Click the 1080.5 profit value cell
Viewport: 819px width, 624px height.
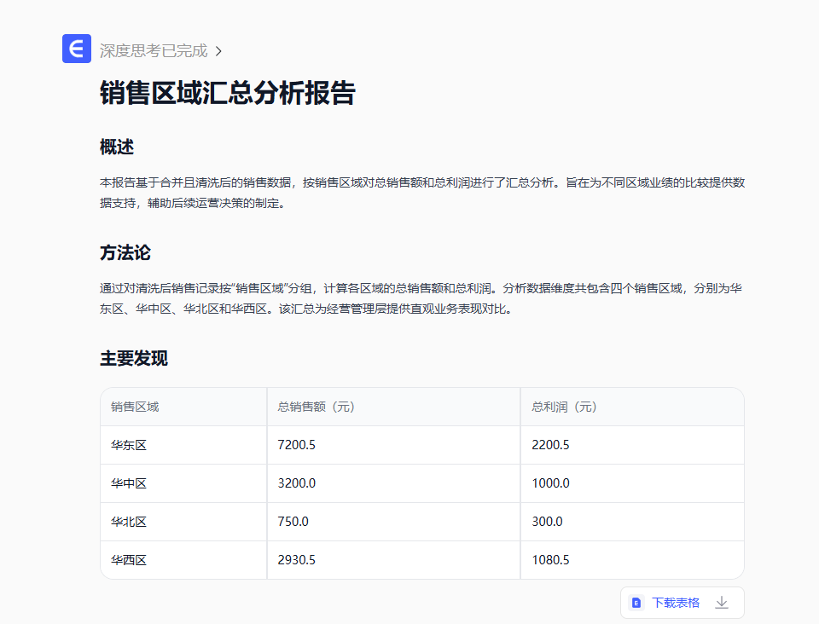coord(550,560)
